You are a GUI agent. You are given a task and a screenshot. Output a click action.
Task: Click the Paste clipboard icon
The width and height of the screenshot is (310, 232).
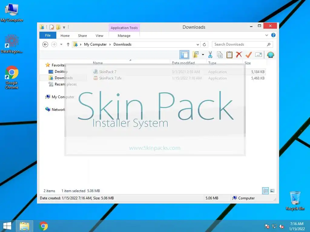pos(229,55)
